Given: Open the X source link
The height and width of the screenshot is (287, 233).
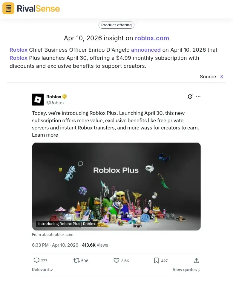Looking at the screenshot, I should [x=222, y=77].
